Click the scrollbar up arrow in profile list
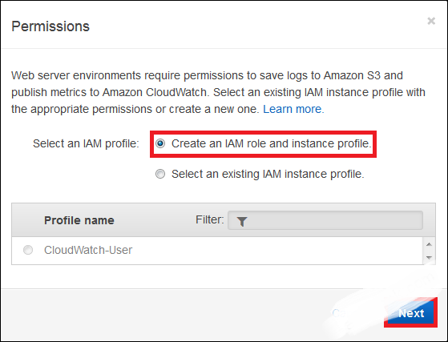Screen dimensions: 448x342 click(x=429, y=244)
